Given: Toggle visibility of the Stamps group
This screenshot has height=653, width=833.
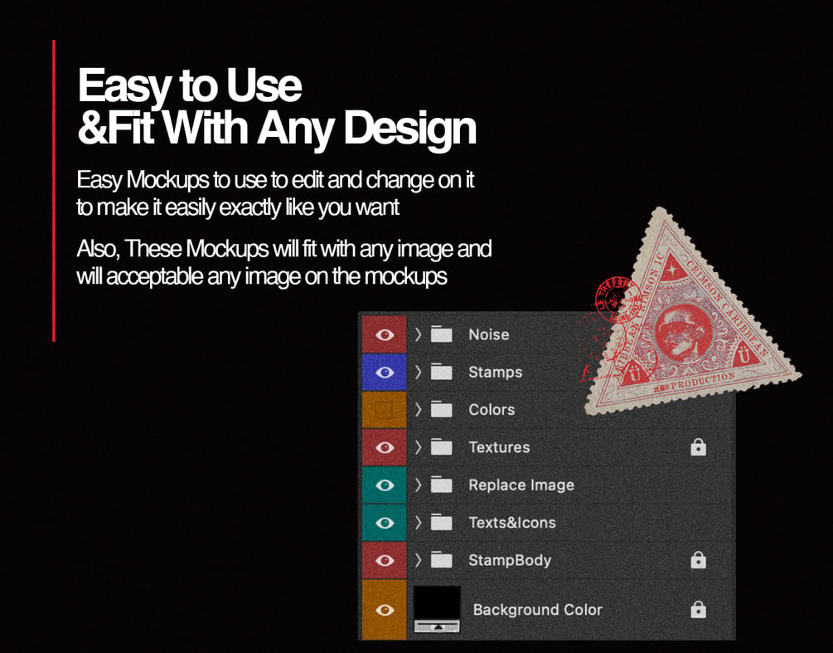Looking at the screenshot, I should (x=385, y=373).
